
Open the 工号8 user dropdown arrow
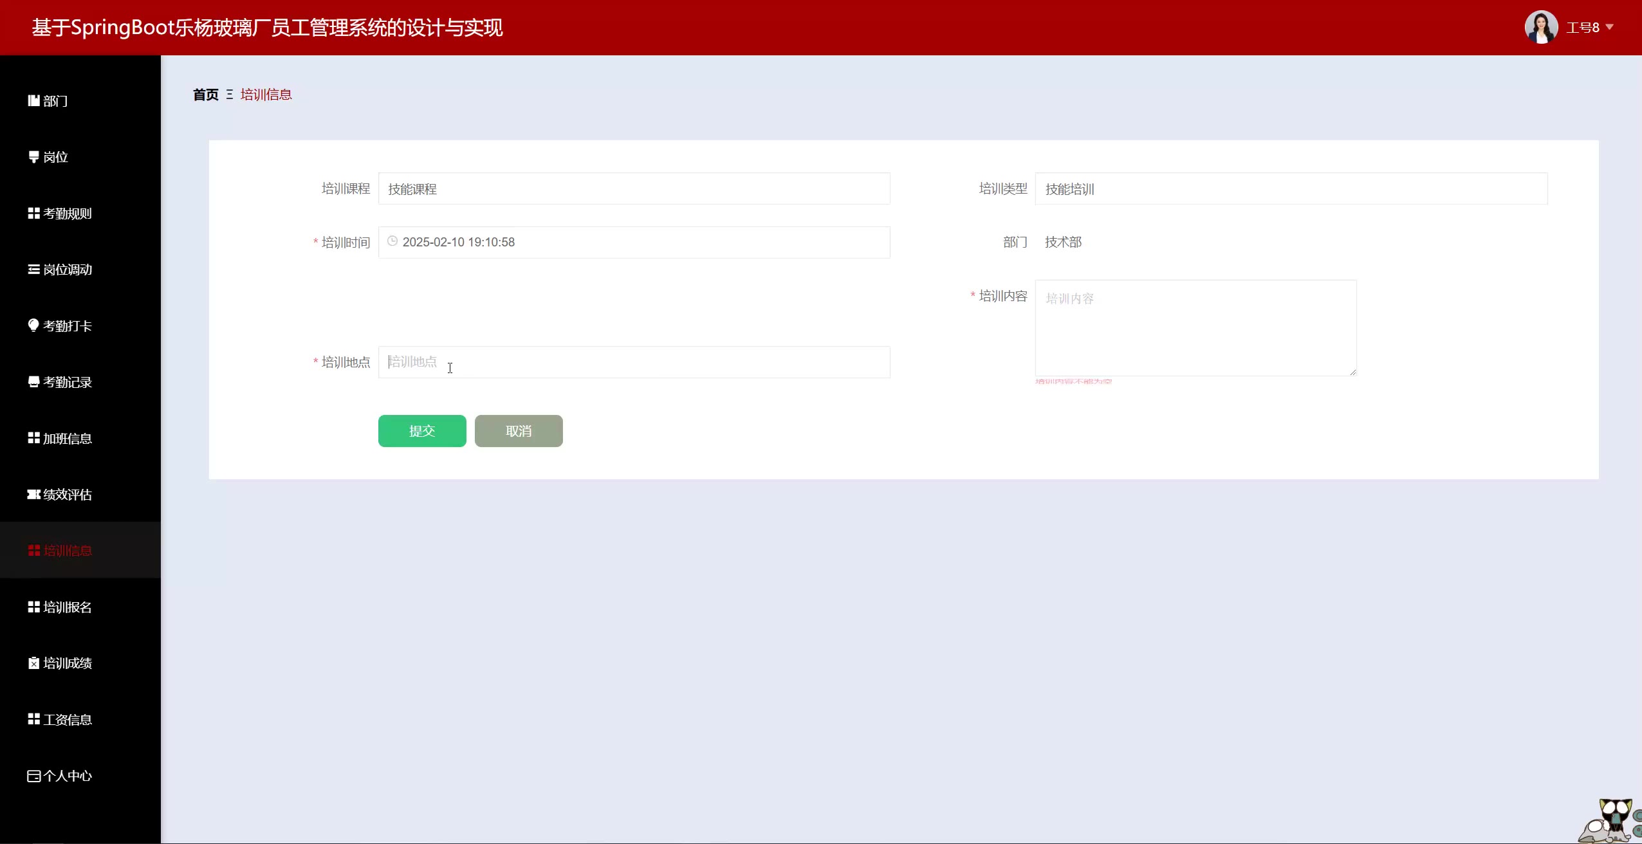[x=1609, y=27]
